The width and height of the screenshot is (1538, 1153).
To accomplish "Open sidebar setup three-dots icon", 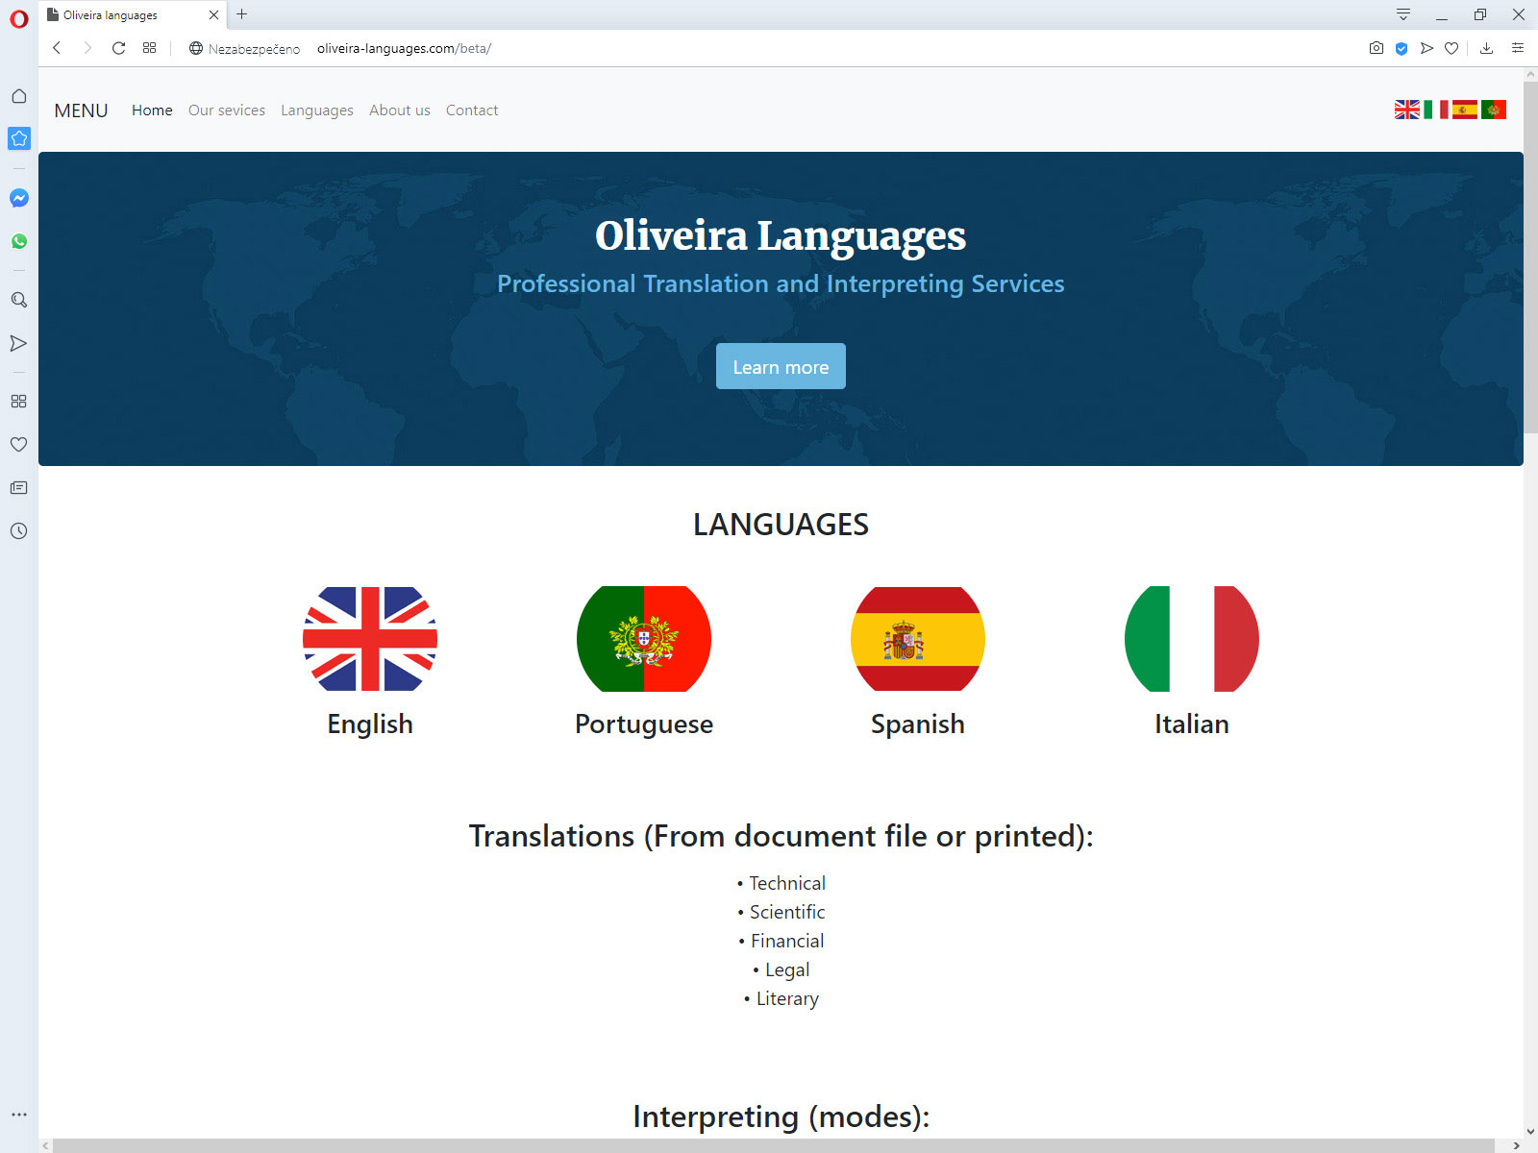I will coord(19,1115).
